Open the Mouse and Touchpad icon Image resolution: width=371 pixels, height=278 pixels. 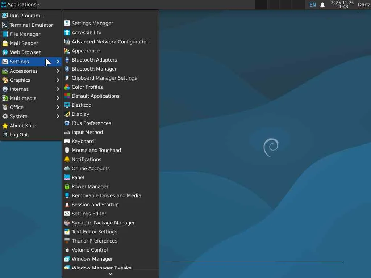[x=67, y=150]
